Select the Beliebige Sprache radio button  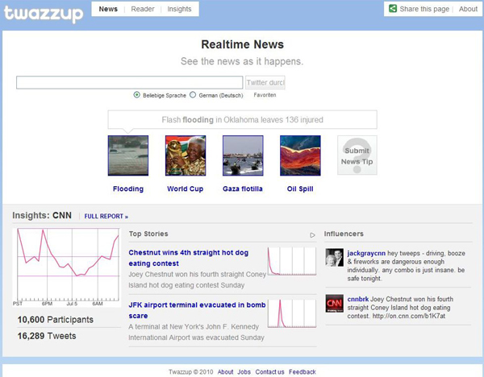click(136, 94)
